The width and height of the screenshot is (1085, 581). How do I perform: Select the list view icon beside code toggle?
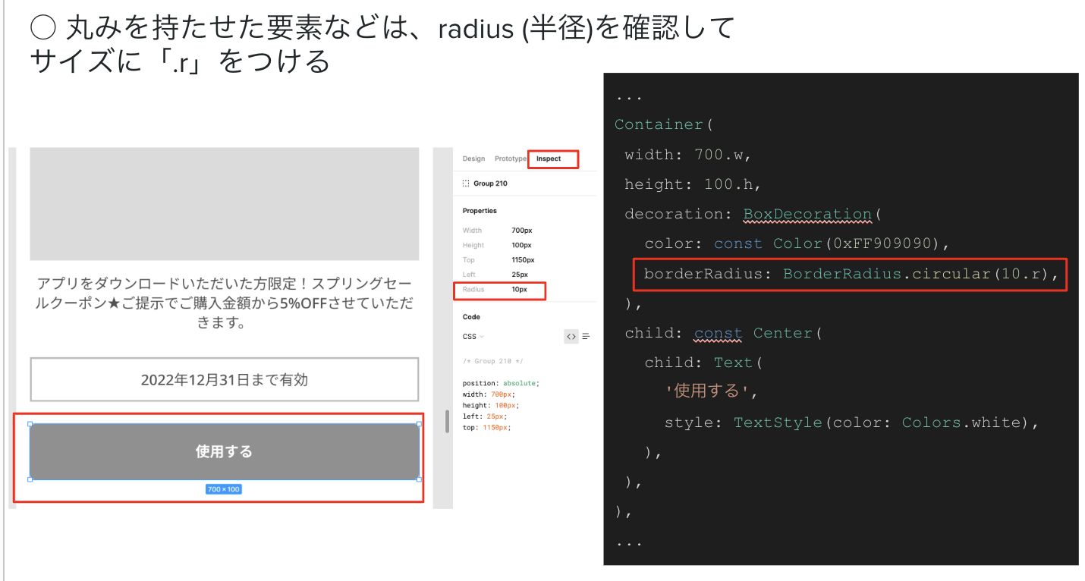tap(586, 336)
